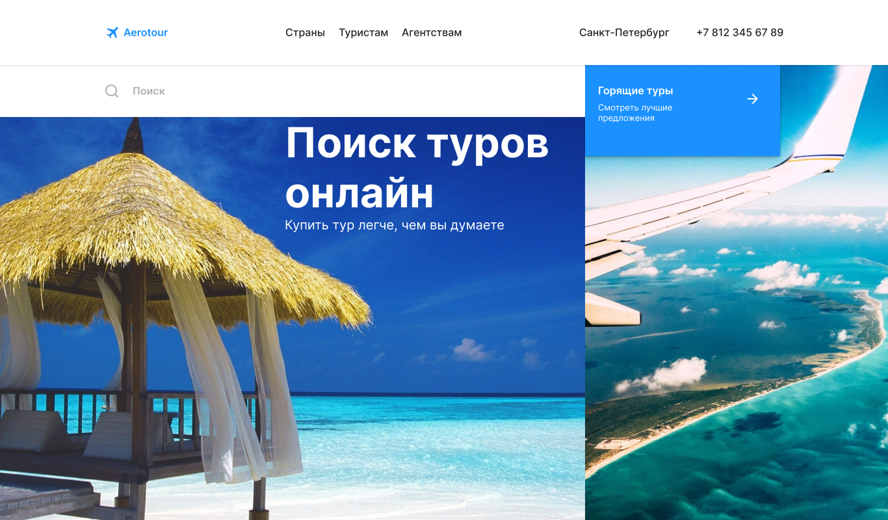Click phone number +7 812 345 67 89
This screenshot has width=888, height=520.
(x=740, y=32)
